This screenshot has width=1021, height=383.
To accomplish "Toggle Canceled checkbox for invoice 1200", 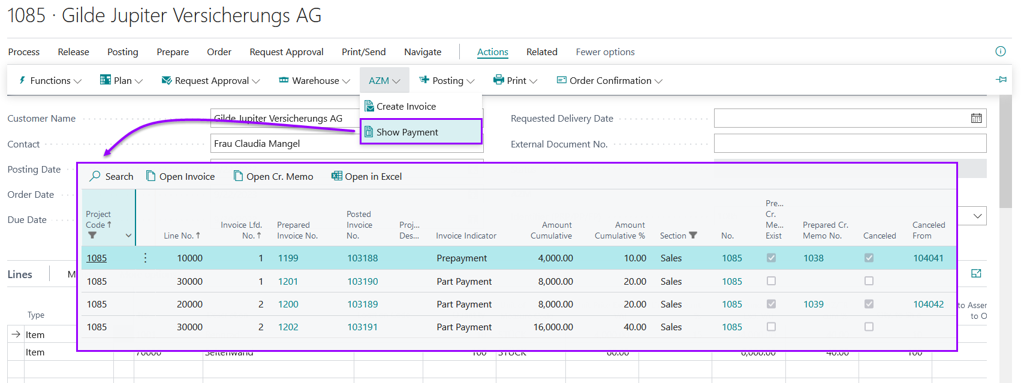I will (x=869, y=304).
